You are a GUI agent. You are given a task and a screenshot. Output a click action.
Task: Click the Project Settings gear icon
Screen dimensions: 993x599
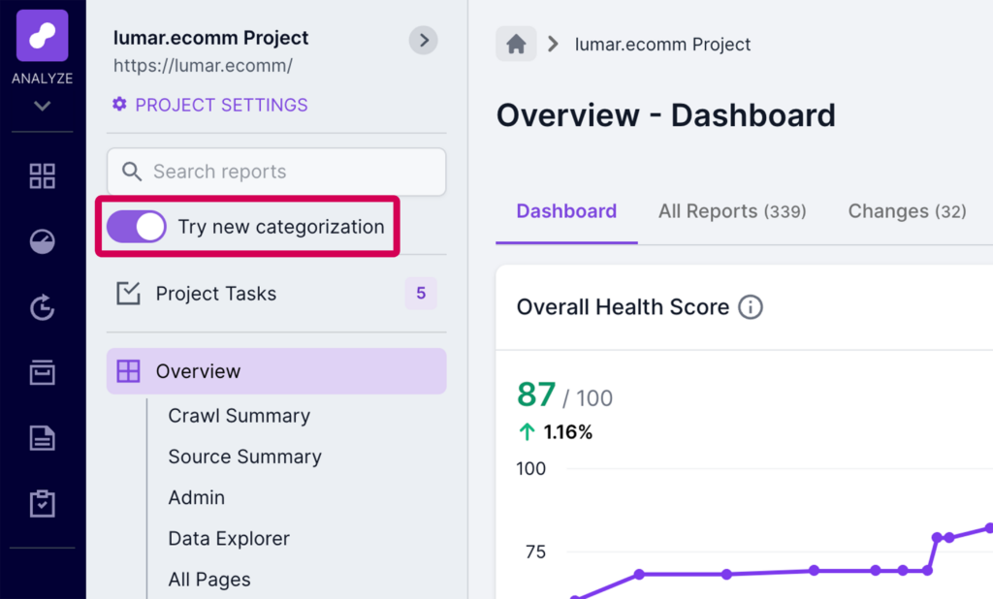(119, 104)
